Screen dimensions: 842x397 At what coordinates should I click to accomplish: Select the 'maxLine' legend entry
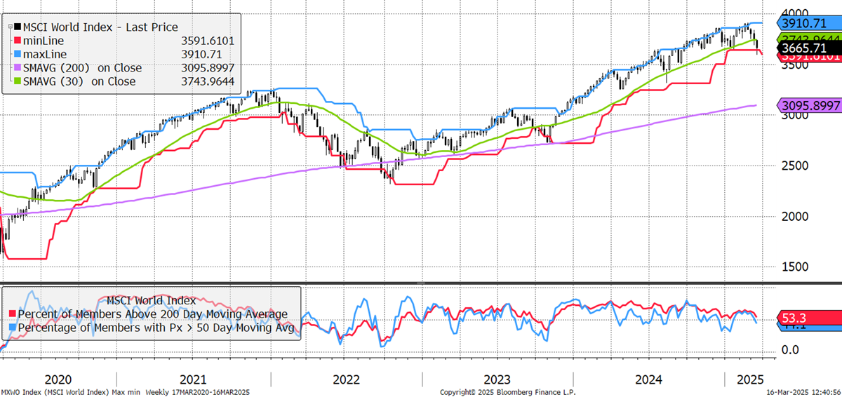[44, 55]
